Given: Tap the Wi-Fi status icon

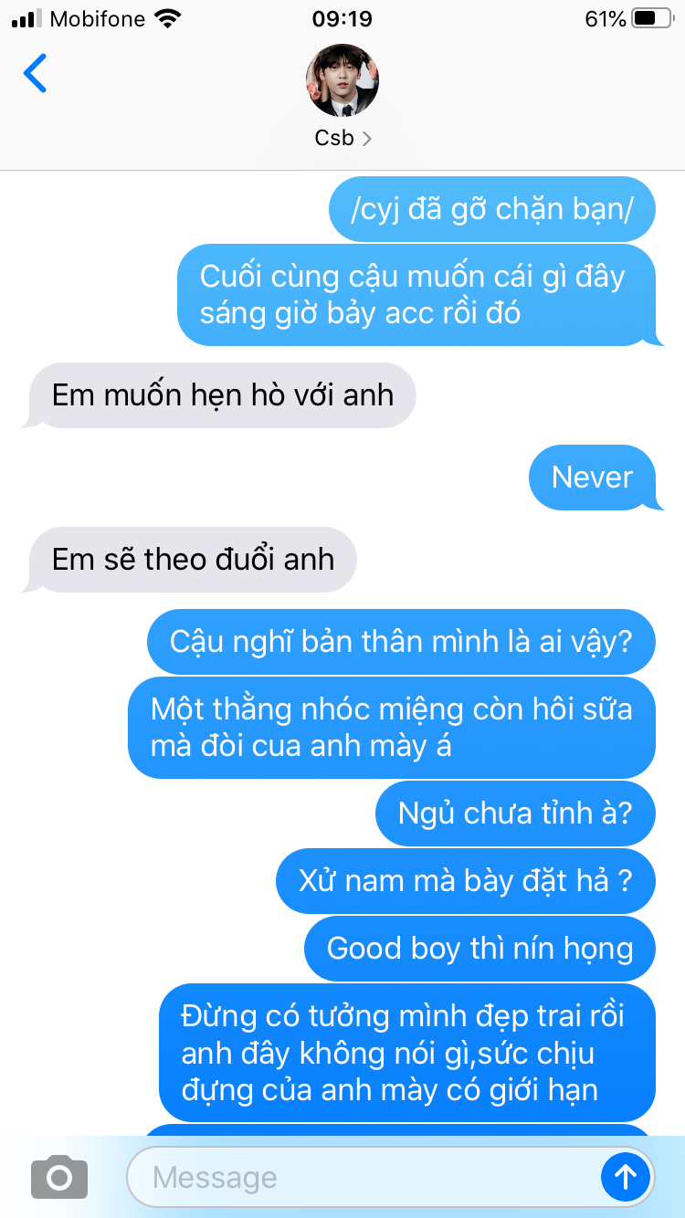Looking at the screenshot, I should (x=167, y=18).
